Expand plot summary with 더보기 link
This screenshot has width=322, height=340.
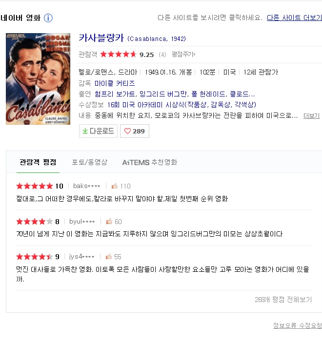click(x=311, y=116)
